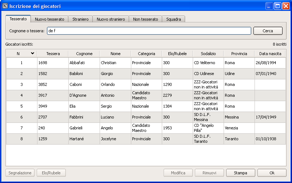This screenshot has height=183, width=292.
Task: Click the name Sergio
Action: coord(106,106)
